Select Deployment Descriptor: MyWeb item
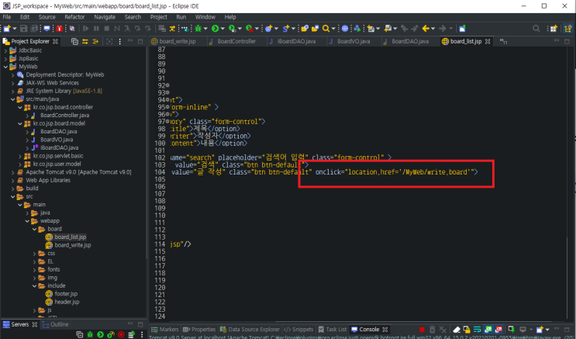Viewport: 576px width, 339px height. coord(64,74)
